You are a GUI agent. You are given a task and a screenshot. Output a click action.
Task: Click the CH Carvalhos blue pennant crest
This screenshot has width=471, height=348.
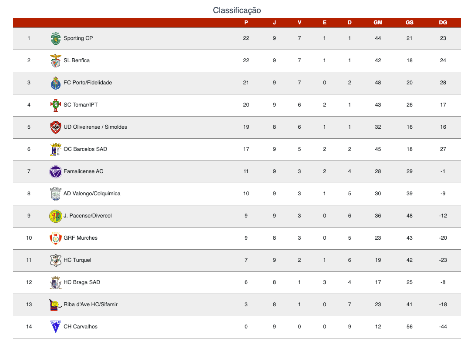[x=56, y=327]
